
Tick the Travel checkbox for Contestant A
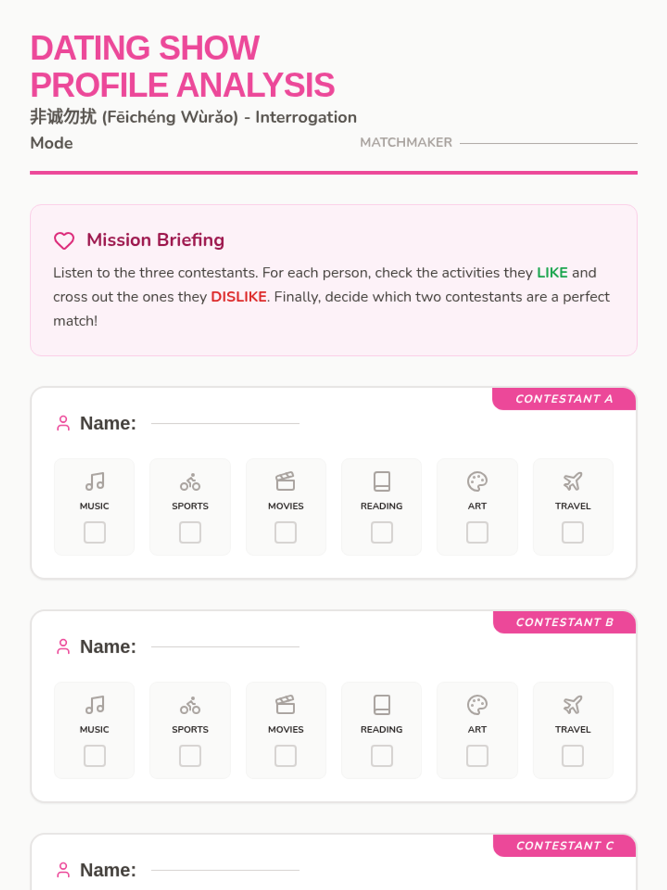[x=573, y=532]
